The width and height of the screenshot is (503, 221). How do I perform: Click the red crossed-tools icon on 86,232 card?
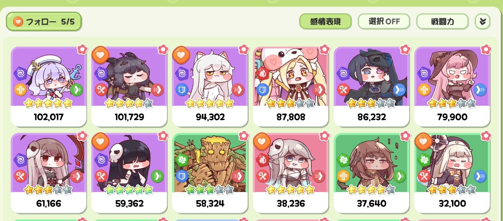tap(343, 90)
